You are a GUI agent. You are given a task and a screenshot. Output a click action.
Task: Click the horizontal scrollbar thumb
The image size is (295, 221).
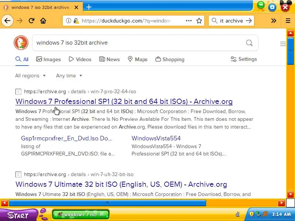click(107, 203)
